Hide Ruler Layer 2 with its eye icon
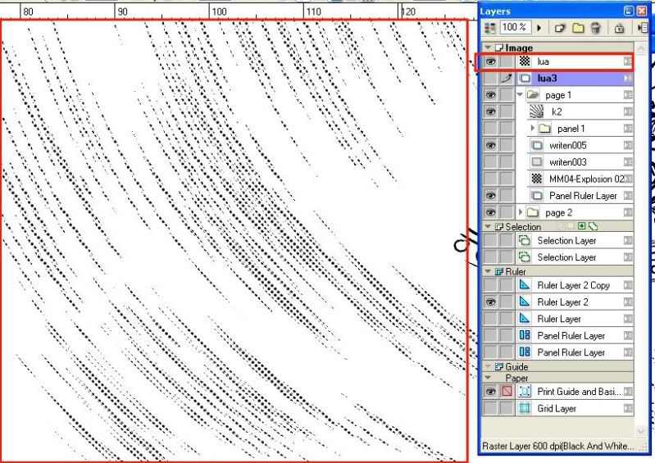655x463 pixels. (490, 302)
